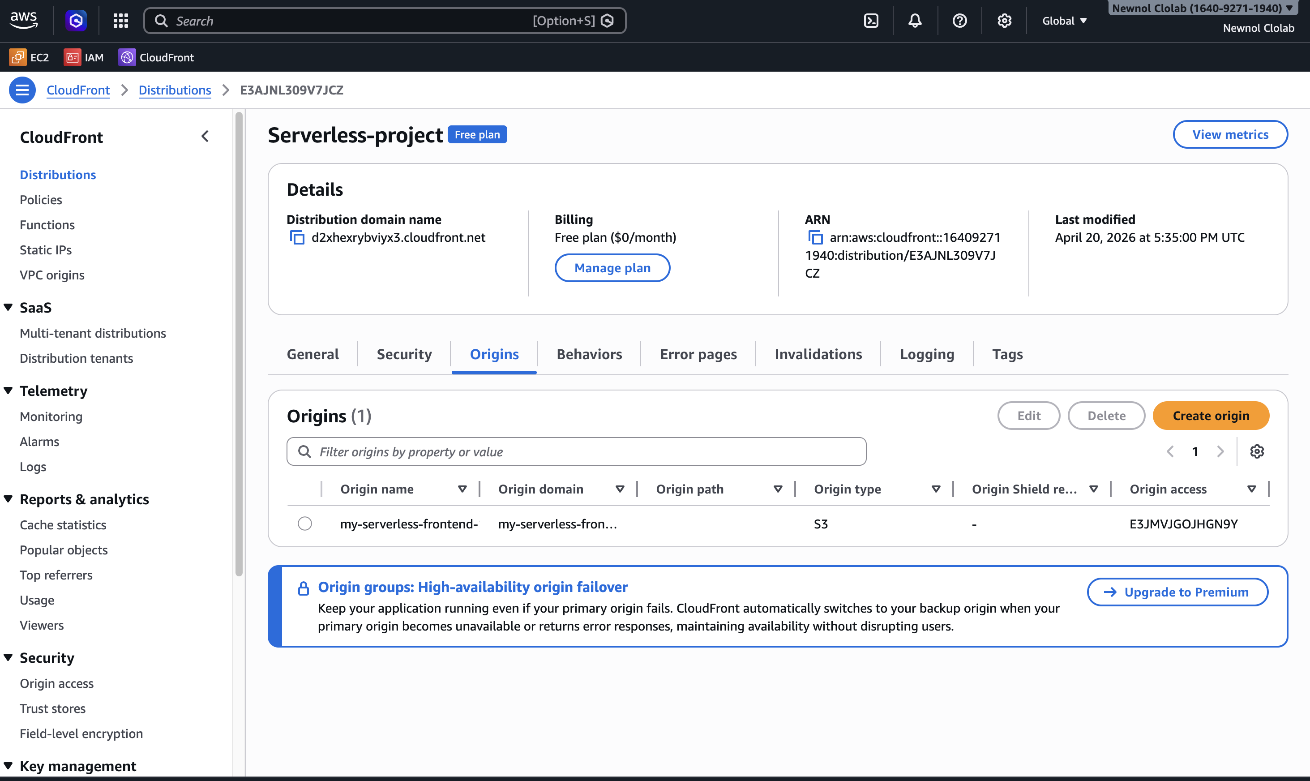
Task: Select the my-serverless-frontend origin row
Action: [305, 523]
